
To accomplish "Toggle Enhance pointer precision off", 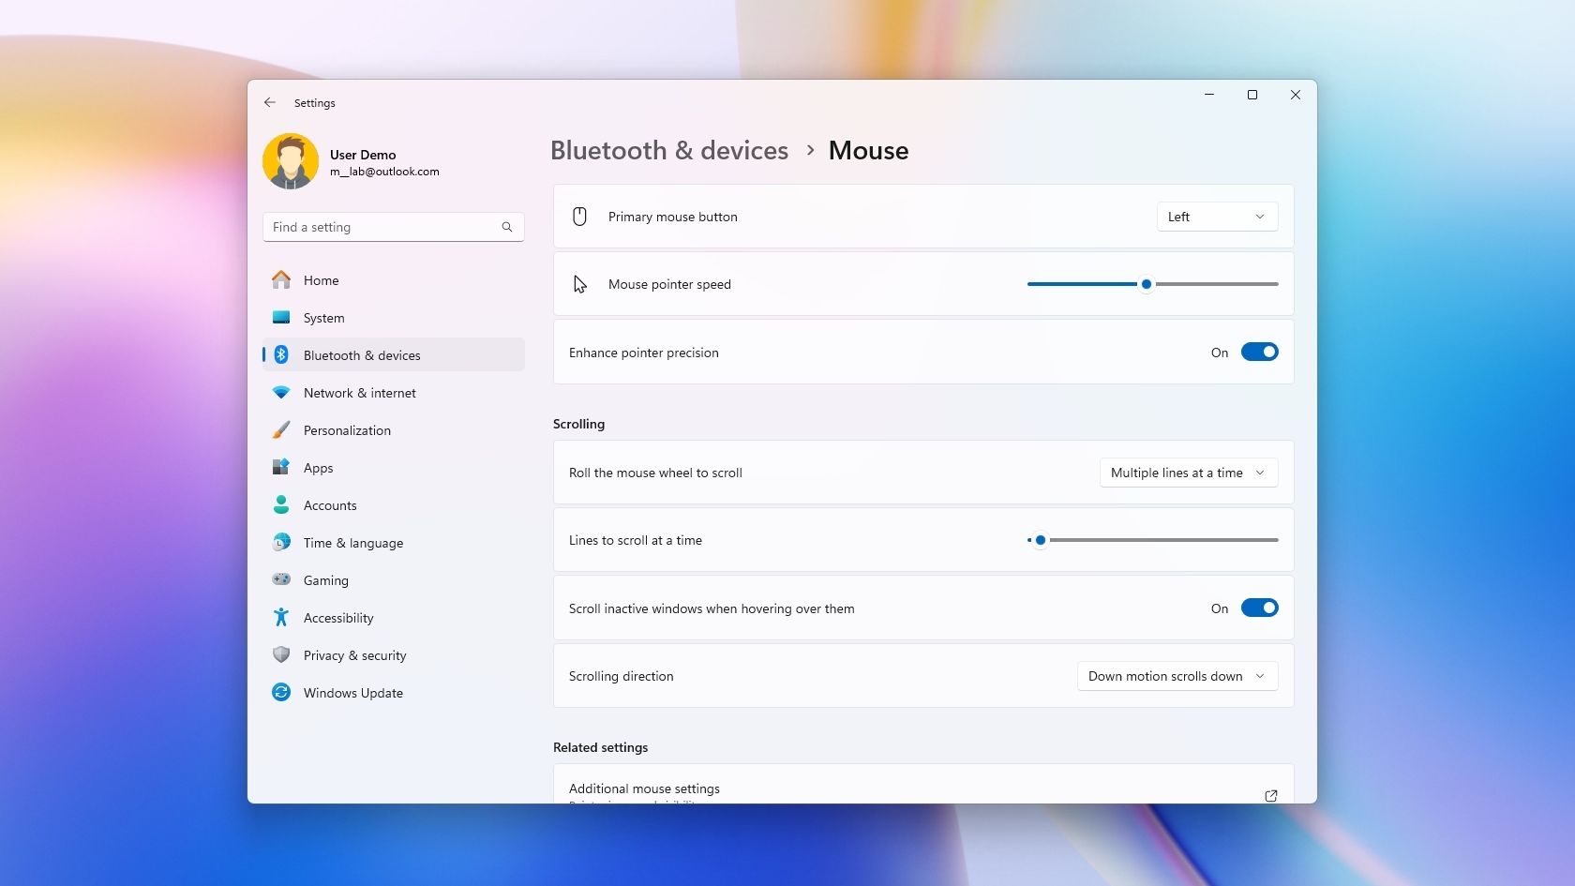I will coord(1259,353).
